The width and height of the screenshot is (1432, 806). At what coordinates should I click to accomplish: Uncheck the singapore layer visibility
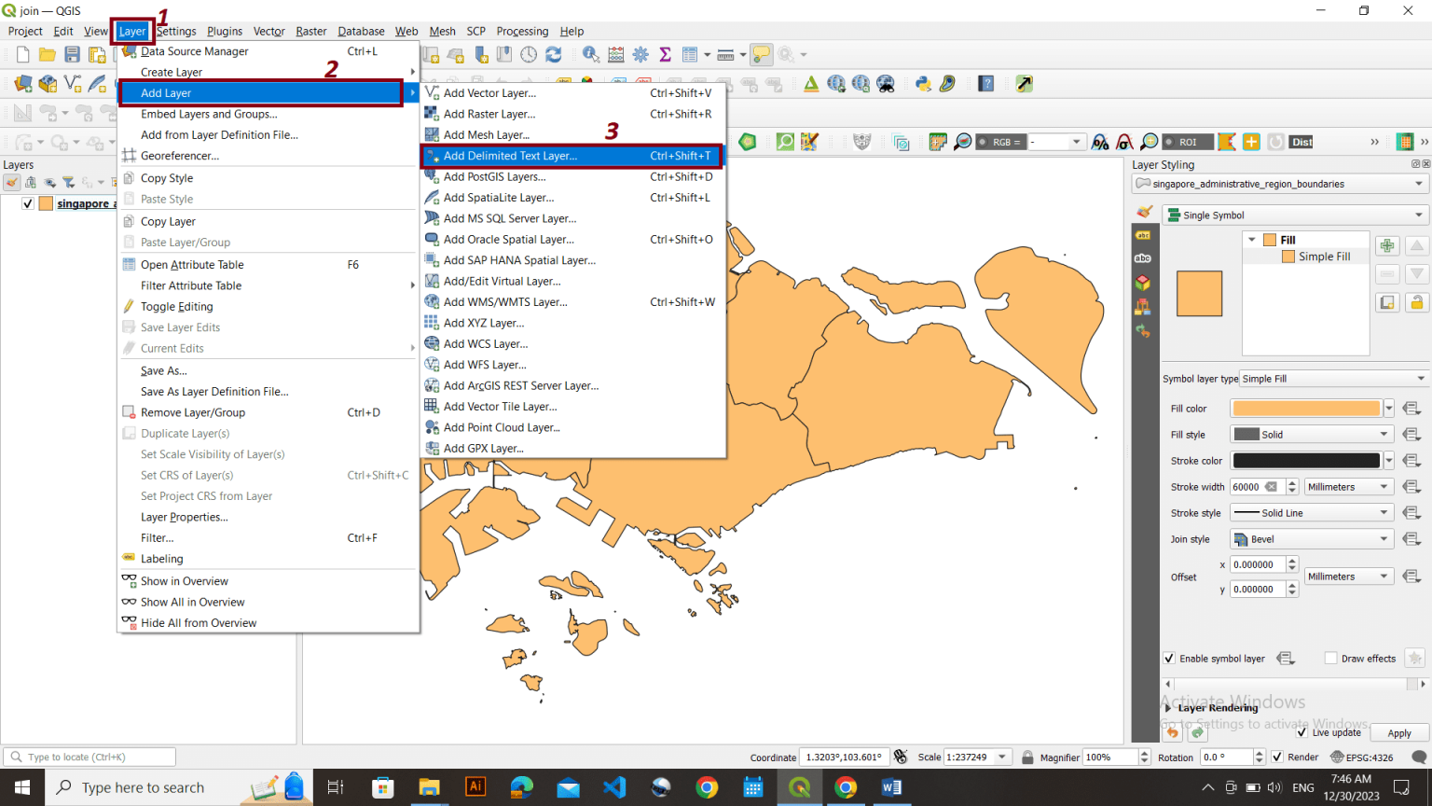tap(27, 203)
